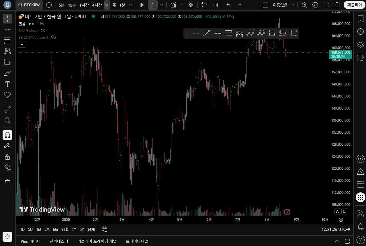366x246 pixels.
Task: Open the heart-shaped icons tool
Action: pyautogui.click(x=7, y=95)
